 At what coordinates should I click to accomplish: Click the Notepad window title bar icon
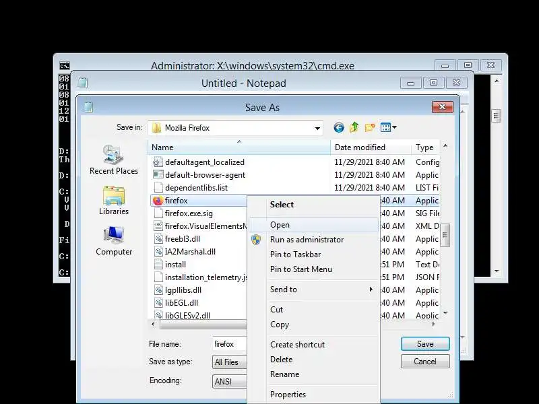point(82,83)
